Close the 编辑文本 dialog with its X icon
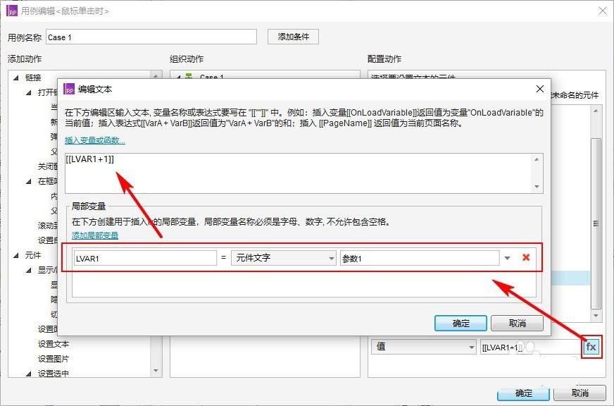The width and height of the screenshot is (614, 406). coord(539,89)
